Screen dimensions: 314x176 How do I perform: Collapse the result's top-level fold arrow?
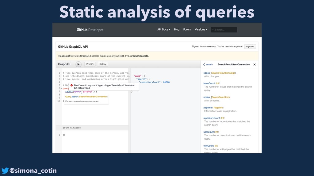coord(130,73)
